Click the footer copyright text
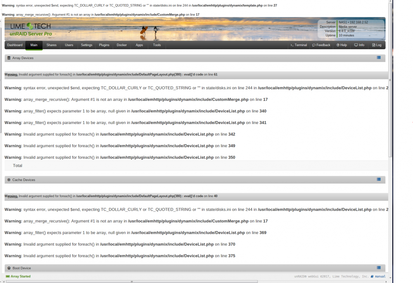The height and width of the screenshot is (283, 413). pyautogui.click(x=331, y=276)
